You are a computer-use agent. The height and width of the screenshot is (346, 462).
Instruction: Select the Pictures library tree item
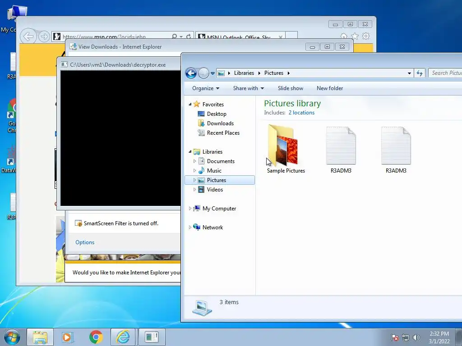[220, 180]
